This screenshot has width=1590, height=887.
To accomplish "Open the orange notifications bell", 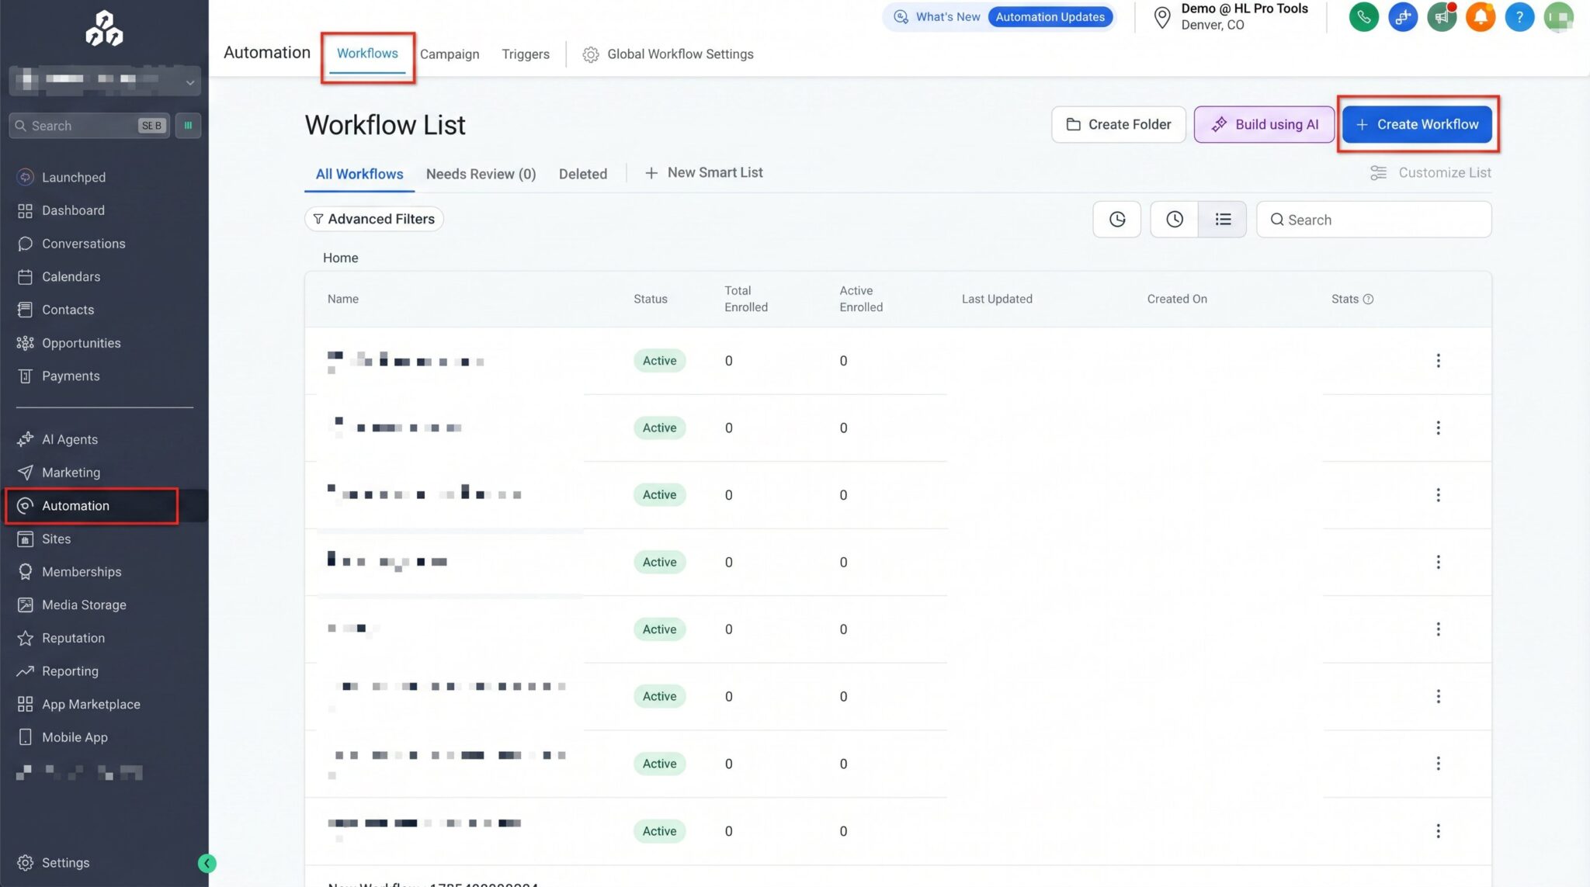I will 1481,17.
